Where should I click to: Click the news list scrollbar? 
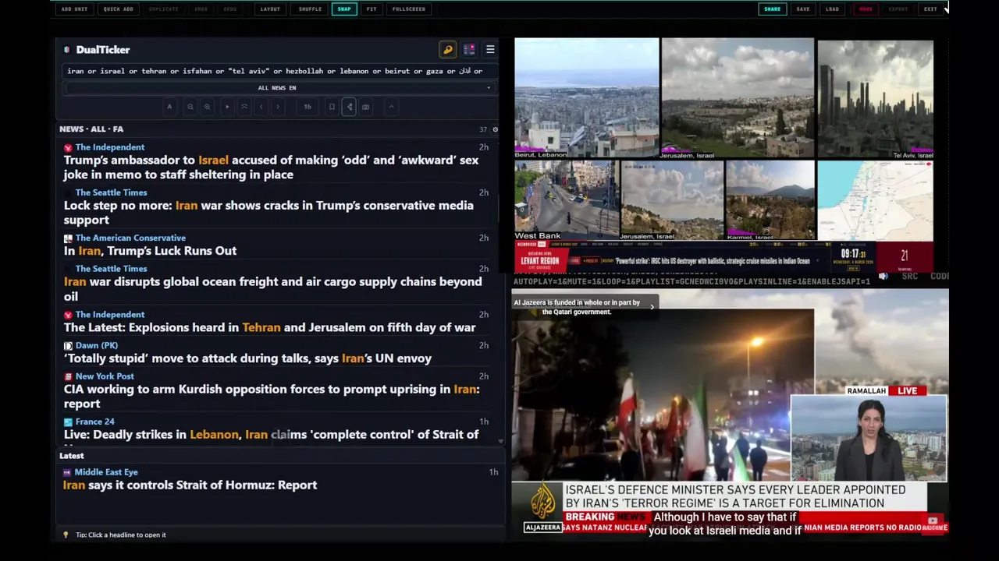(500, 206)
